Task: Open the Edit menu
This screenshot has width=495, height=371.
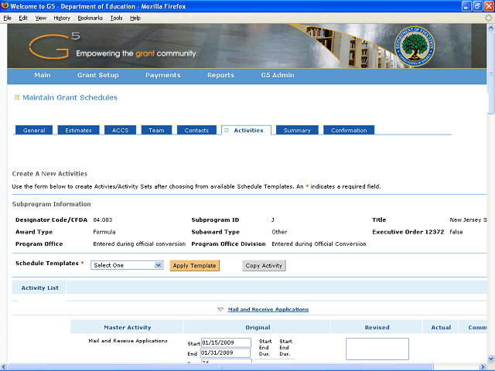Action: coord(23,18)
